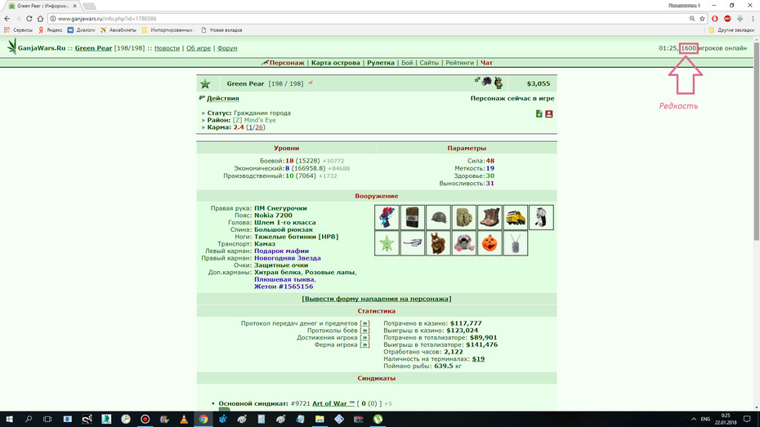Click the Защитные очки glasses icon

413,243
